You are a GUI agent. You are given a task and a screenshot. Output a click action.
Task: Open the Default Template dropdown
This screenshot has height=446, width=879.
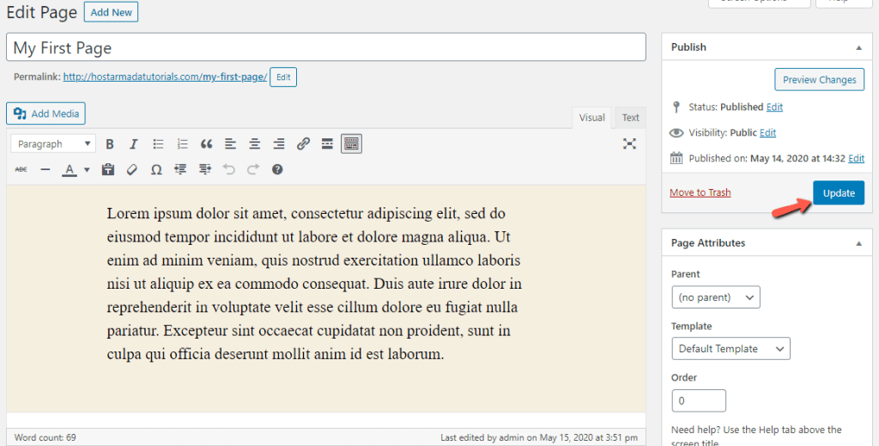(731, 348)
